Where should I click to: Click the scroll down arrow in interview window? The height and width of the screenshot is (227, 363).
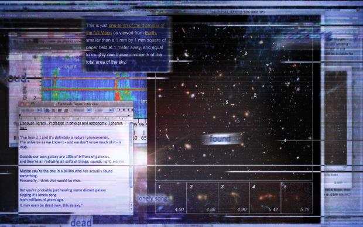132,209
